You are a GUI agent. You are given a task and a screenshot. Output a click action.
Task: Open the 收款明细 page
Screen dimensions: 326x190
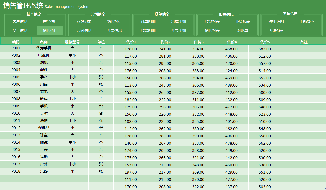[x=148, y=31]
